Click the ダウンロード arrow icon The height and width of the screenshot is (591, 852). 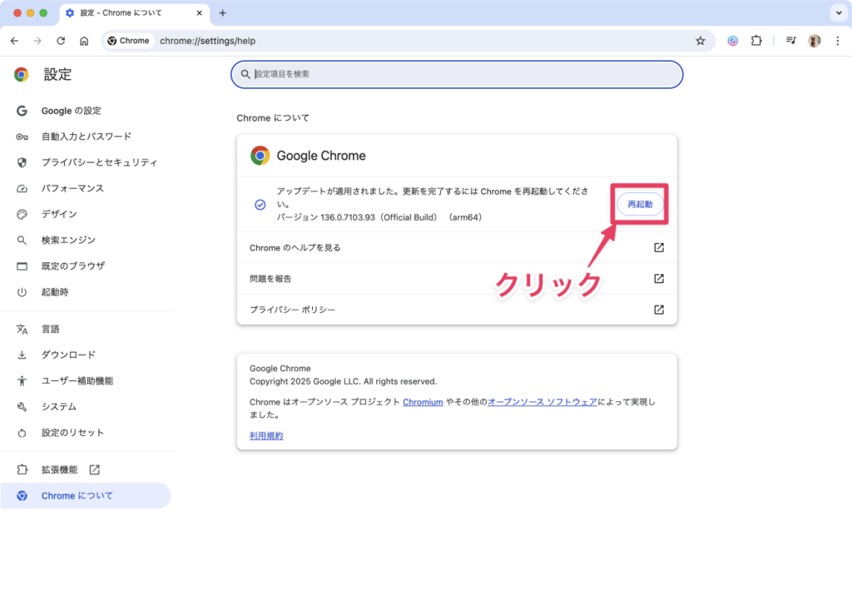(x=22, y=355)
